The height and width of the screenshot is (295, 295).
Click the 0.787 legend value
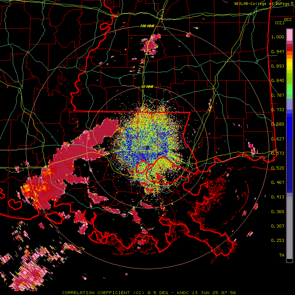tap(278, 95)
